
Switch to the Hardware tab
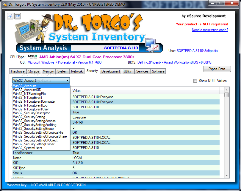pyautogui.click(x=18, y=71)
